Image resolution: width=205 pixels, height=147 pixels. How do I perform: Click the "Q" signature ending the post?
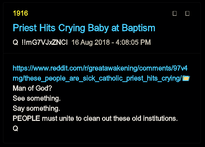pyautogui.click(x=15, y=129)
